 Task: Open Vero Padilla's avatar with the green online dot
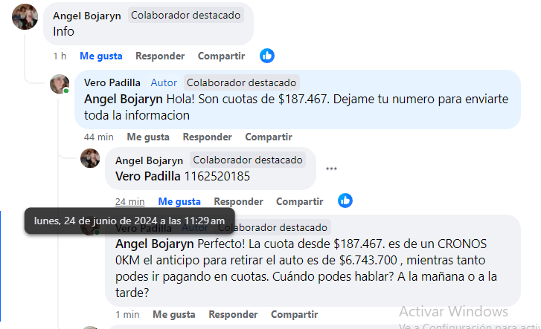click(60, 84)
